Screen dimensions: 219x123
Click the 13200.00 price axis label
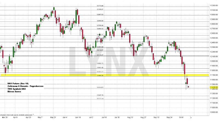[214, 5]
